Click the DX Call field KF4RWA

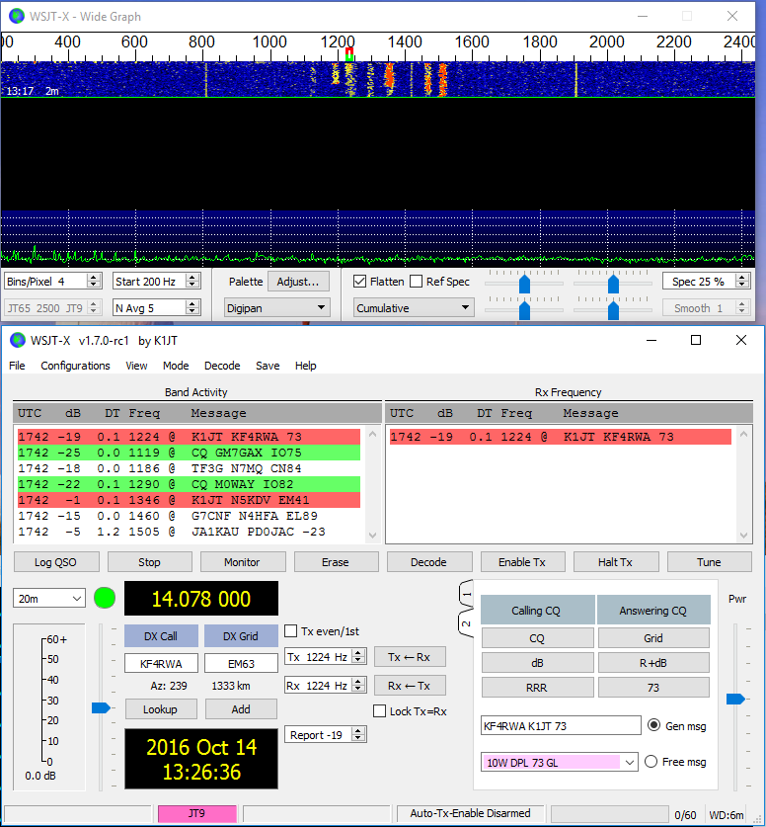pos(161,664)
